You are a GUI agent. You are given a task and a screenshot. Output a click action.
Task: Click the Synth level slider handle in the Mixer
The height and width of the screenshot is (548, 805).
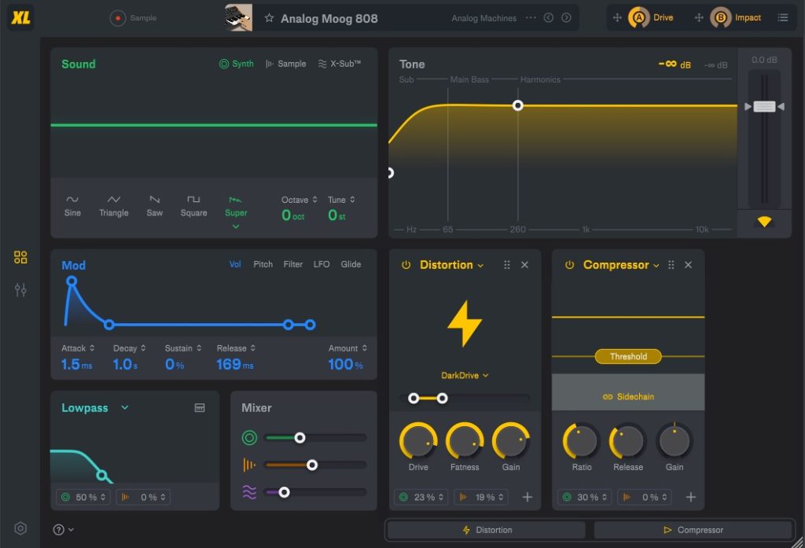point(298,437)
